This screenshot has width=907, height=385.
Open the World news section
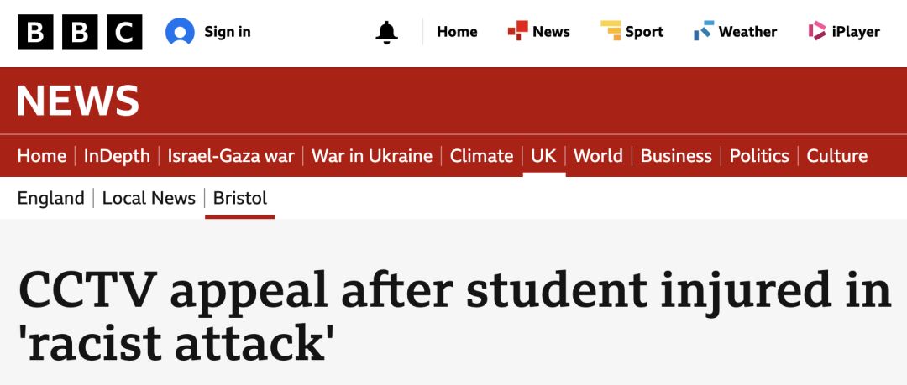(598, 156)
